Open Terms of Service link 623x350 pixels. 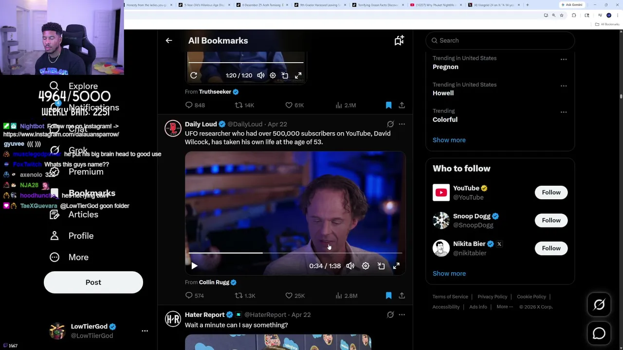click(450, 297)
